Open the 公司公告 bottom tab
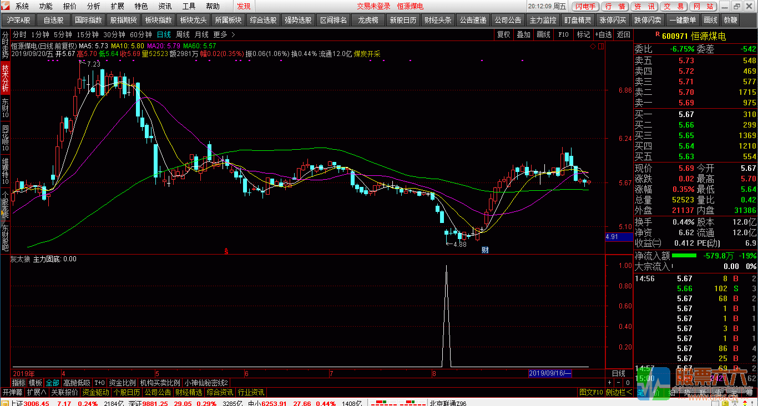The image size is (758, 406). pyautogui.click(x=158, y=392)
